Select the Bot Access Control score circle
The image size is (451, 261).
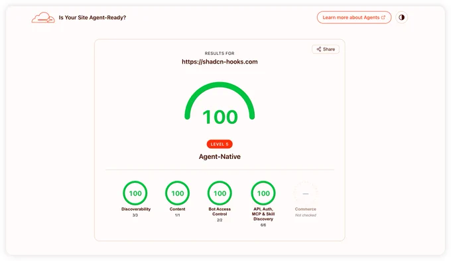220,193
